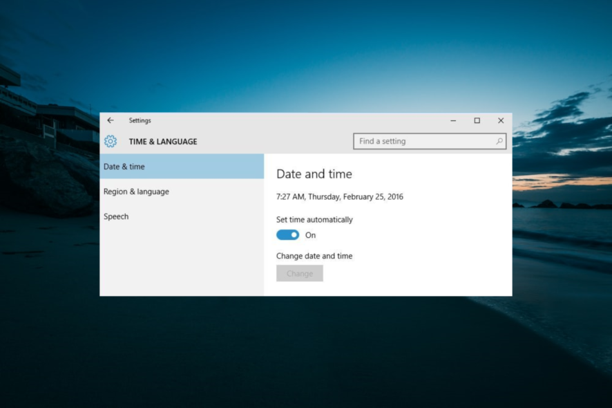The image size is (612, 408).
Task: Click the Time & Language gear icon
Action: pos(111,141)
